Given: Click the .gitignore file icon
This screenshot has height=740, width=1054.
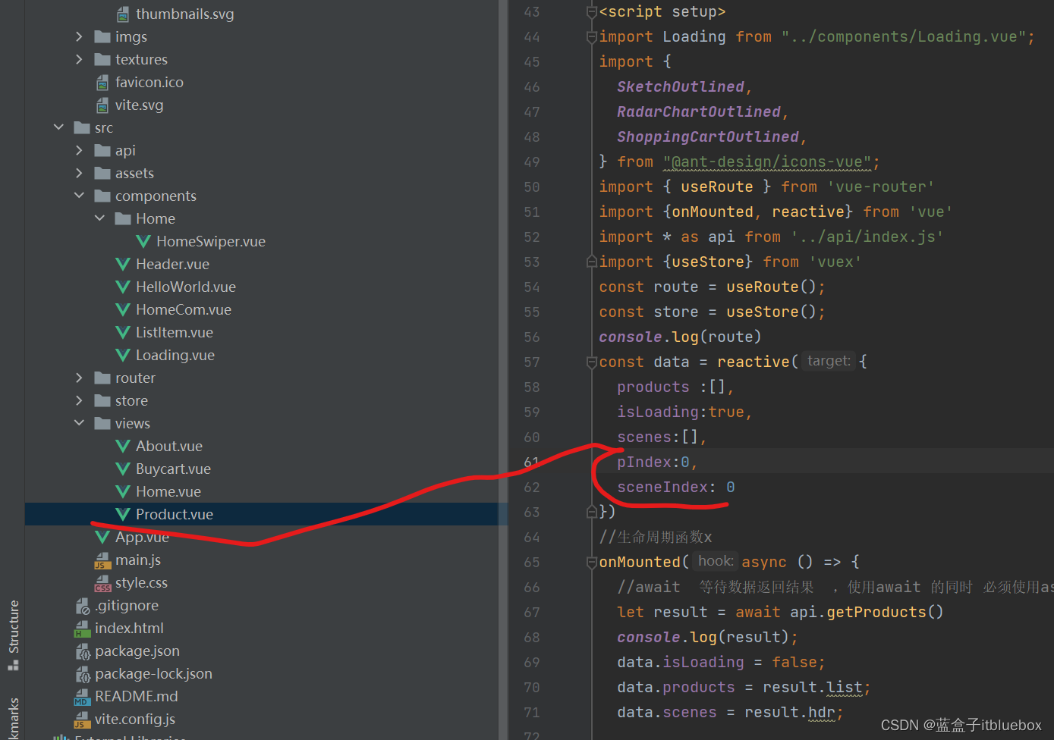Looking at the screenshot, I should [82, 606].
